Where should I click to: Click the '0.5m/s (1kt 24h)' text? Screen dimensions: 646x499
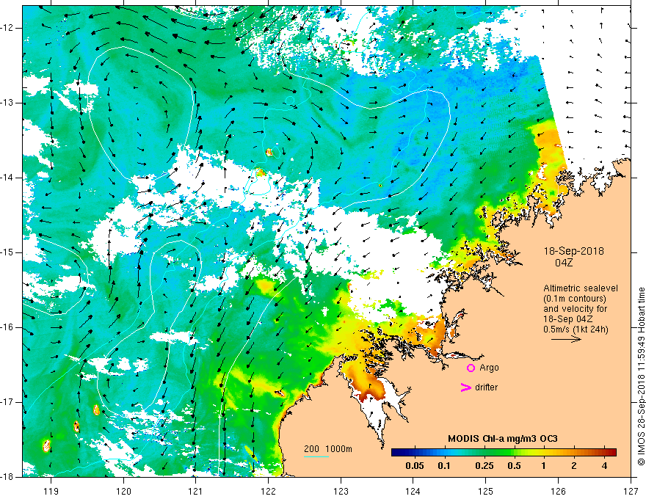pos(576,329)
